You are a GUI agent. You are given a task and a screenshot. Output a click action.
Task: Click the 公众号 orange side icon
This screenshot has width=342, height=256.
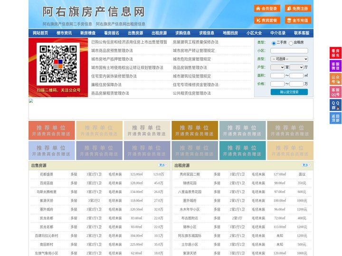335,79
